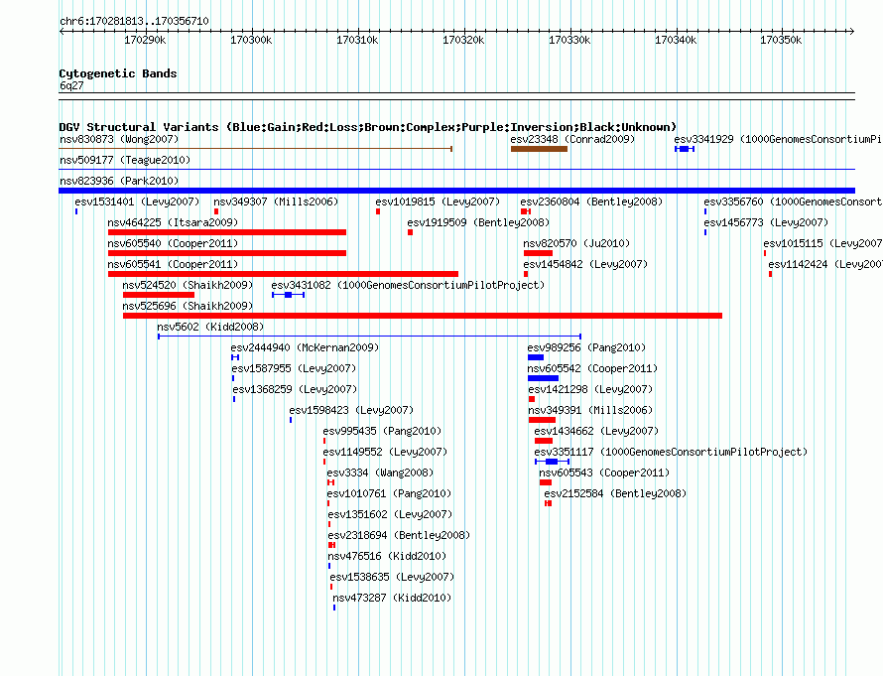The width and height of the screenshot is (883, 676).
Task: Select blue esv3431082 gain glyph
Action: [289, 295]
